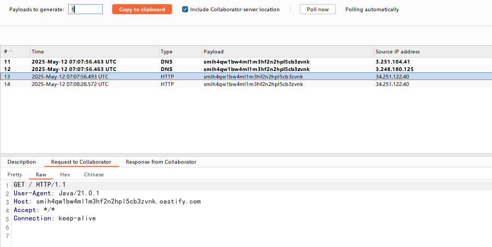Click the Payloads to generate input field

click(x=85, y=9)
